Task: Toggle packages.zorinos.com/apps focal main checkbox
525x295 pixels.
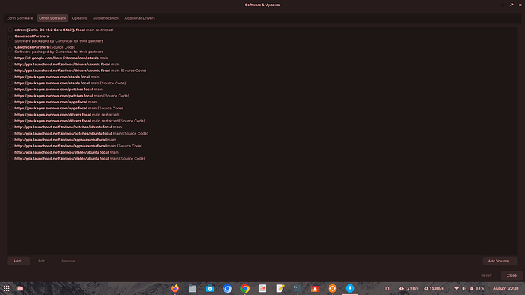Action: pos(11,102)
